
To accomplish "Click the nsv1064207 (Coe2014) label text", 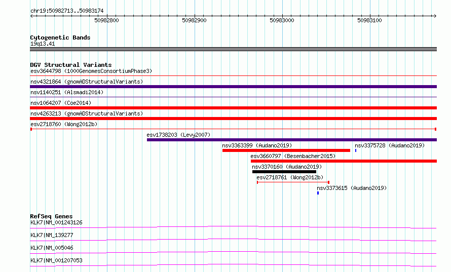I will coord(61,103).
